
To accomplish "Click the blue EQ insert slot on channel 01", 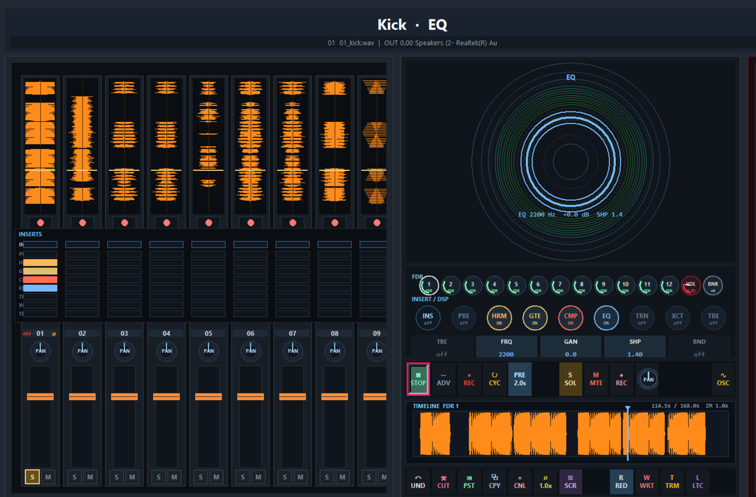I will 40,288.
